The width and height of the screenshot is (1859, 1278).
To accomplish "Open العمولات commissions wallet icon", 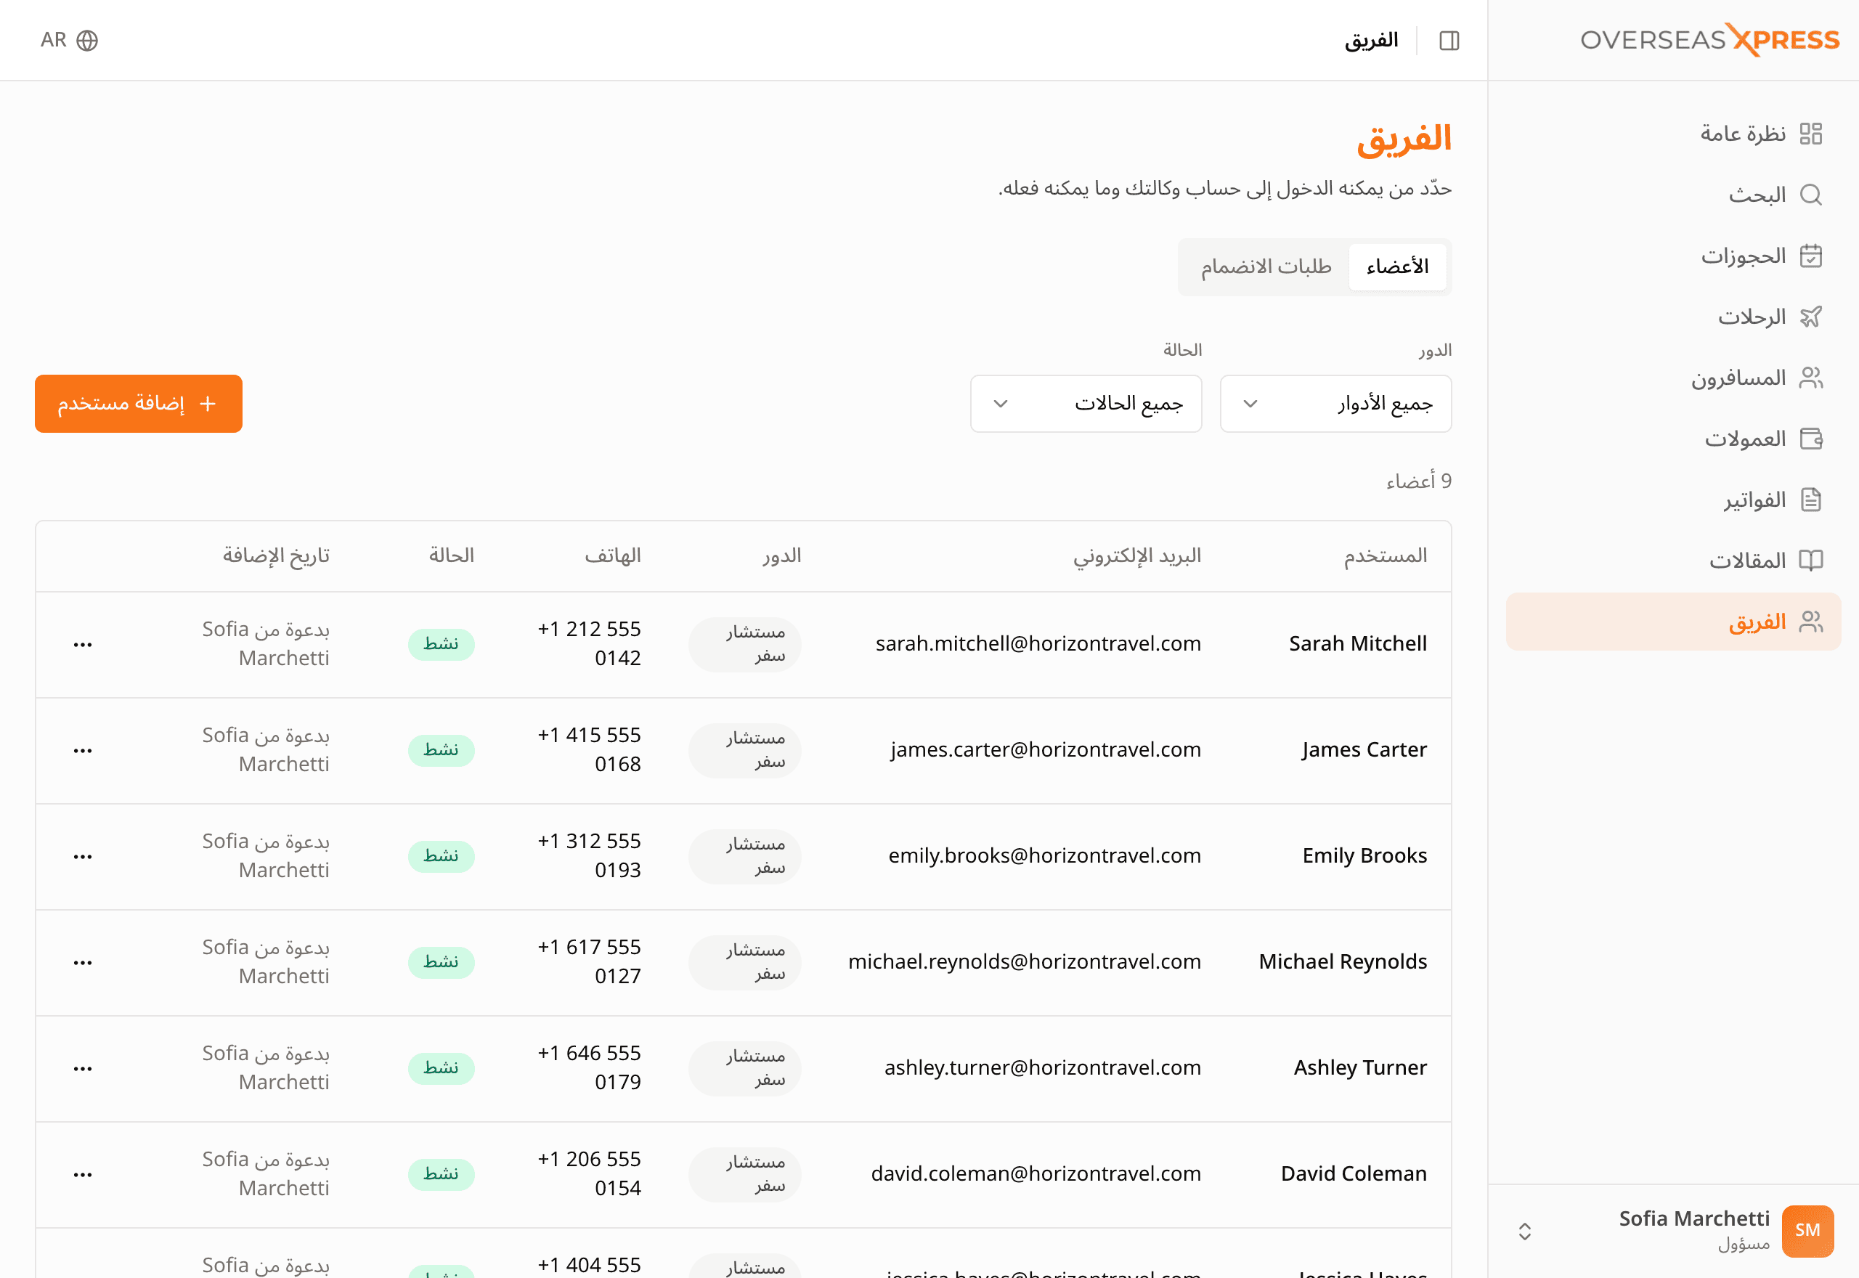I will coord(1810,439).
